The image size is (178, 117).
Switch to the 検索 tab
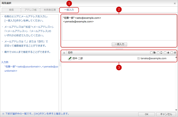tap(11, 10)
